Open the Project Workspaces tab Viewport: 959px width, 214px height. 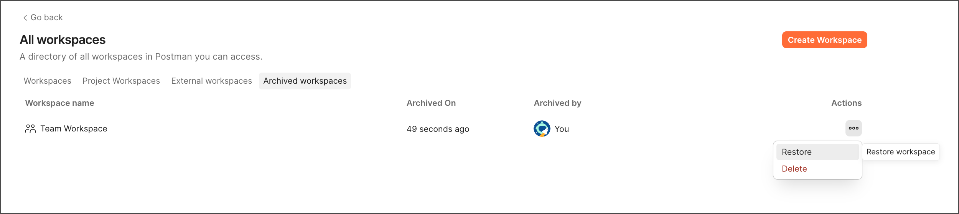tap(121, 81)
